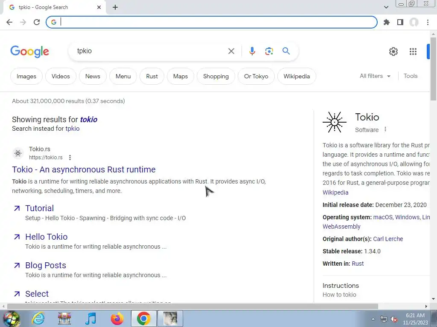The image size is (437, 327).
Task: Follow the Windows operating system link
Action: [x=407, y=217]
